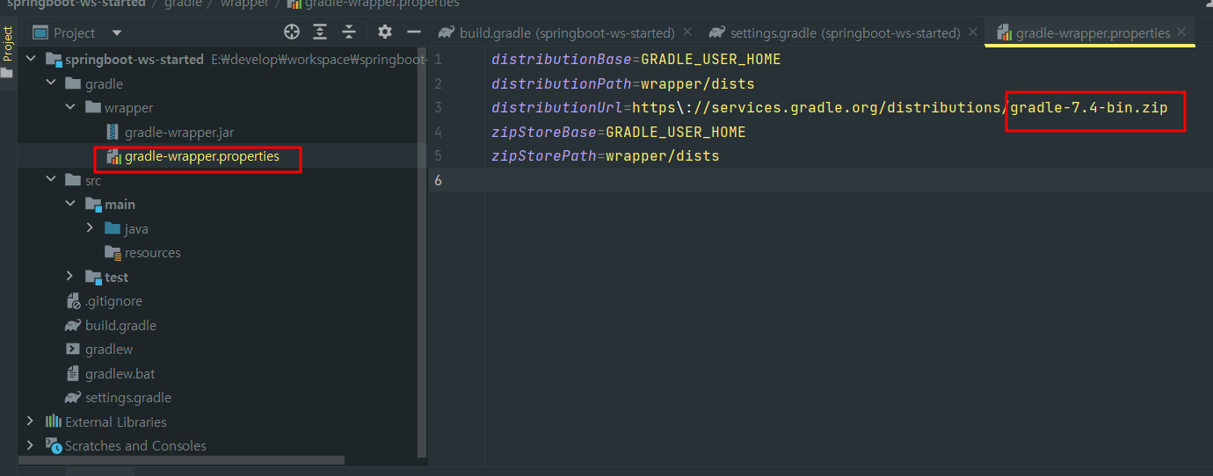Select gradle-wrapper.jar file in tree
The height and width of the screenshot is (476, 1213).
178,133
